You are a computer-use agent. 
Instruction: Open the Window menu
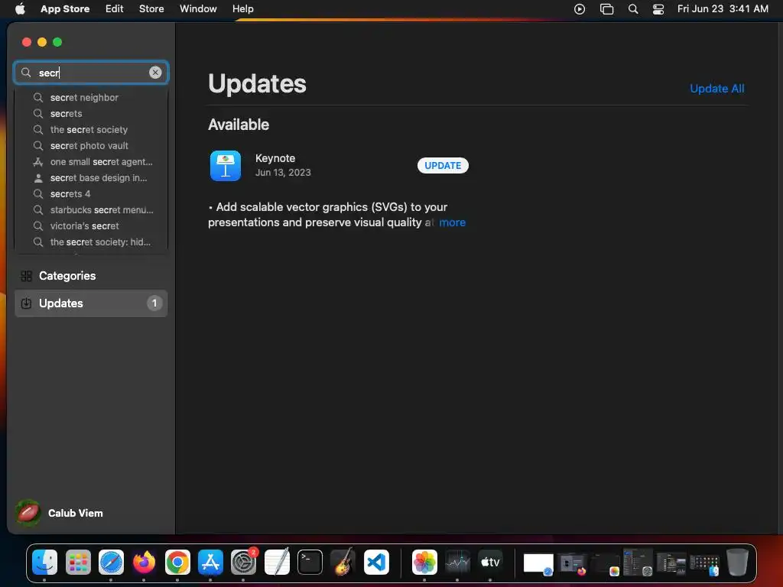coord(198,8)
